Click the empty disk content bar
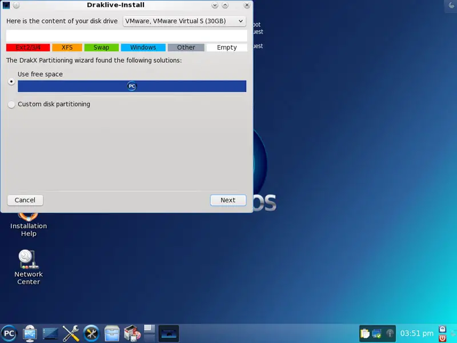Viewport: 457px width, 343px height. pyautogui.click(x=127, y=35)
